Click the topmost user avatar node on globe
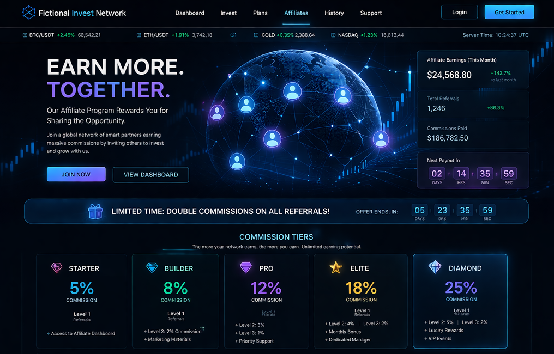The height and width of the screenshot is (354, 554). pos(292,91)
